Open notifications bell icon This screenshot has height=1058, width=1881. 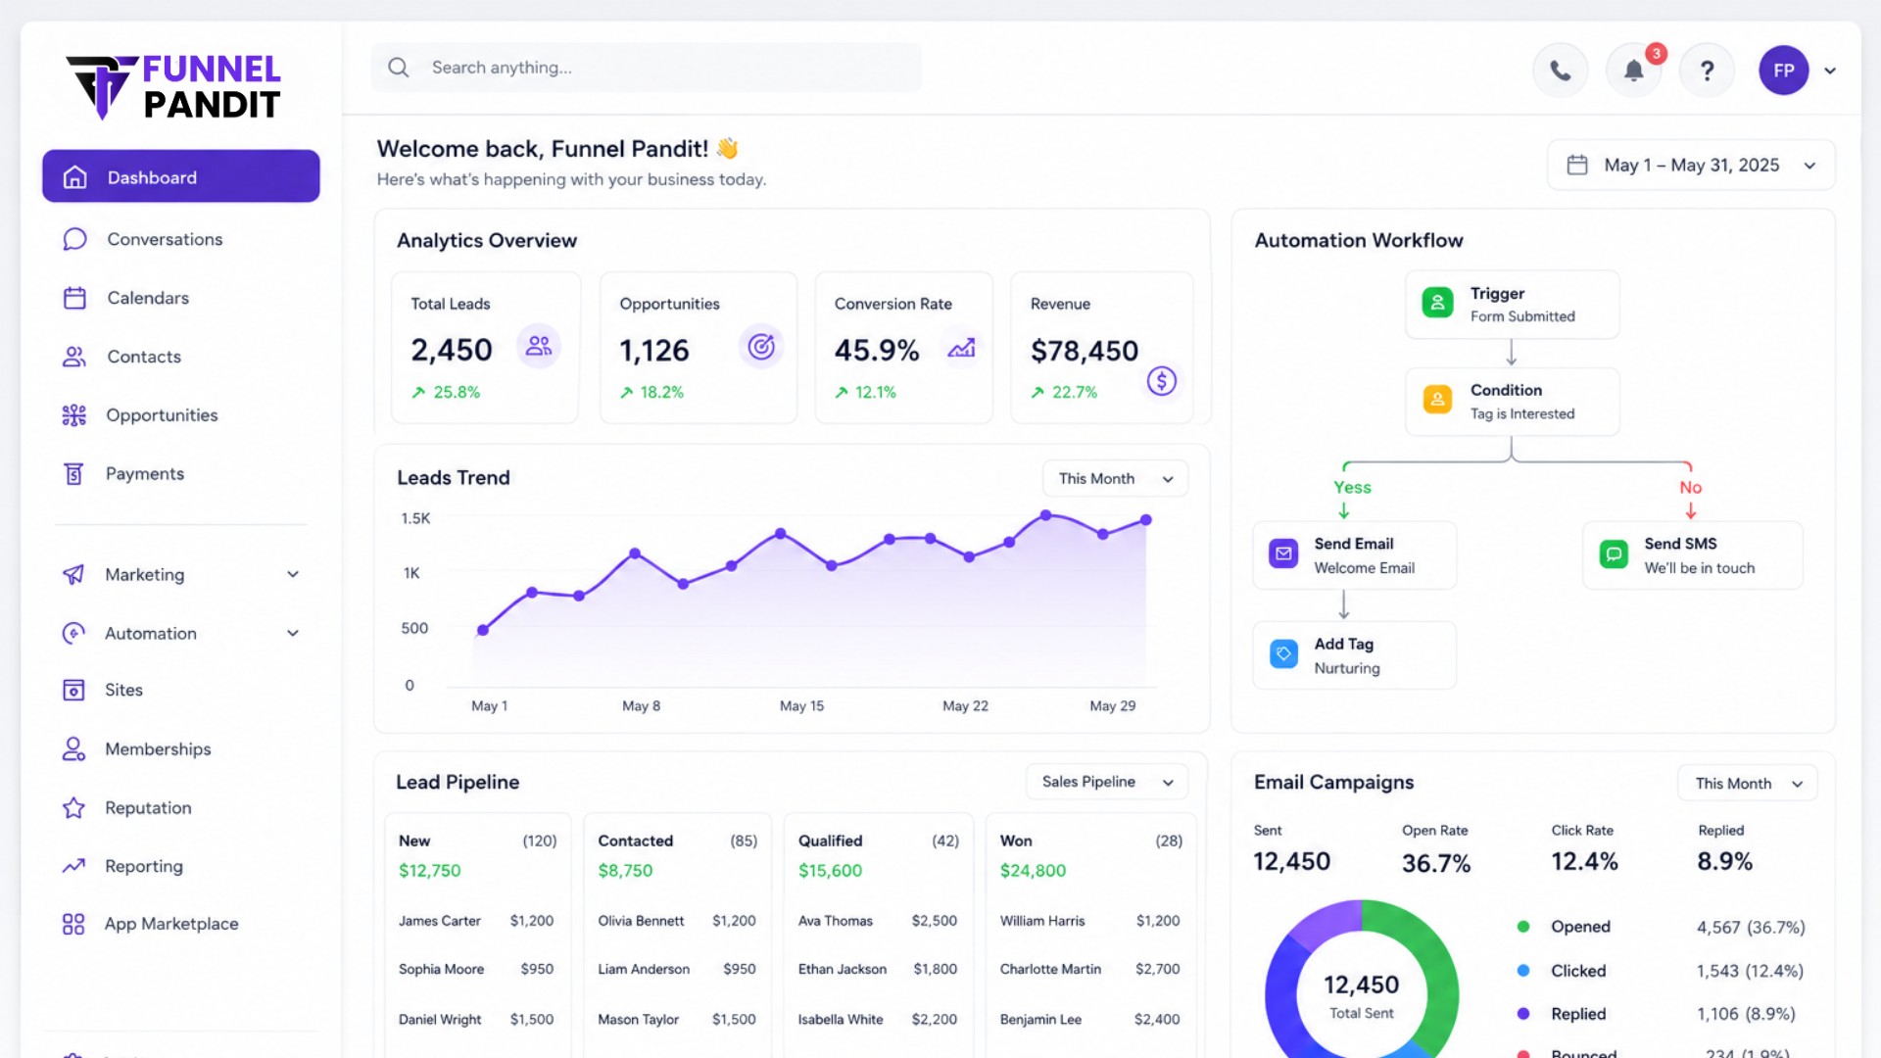click(1633, 71)
